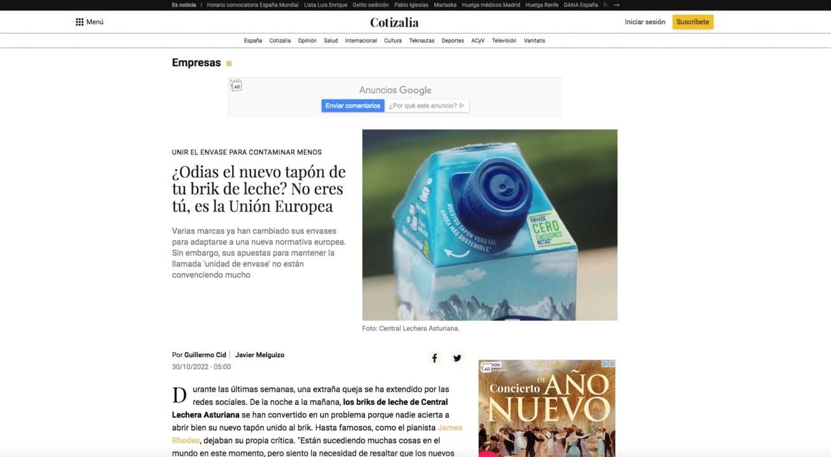Click 'Enviar comentarios' ad button
This screenshot has width=831, height=457.
353,105
